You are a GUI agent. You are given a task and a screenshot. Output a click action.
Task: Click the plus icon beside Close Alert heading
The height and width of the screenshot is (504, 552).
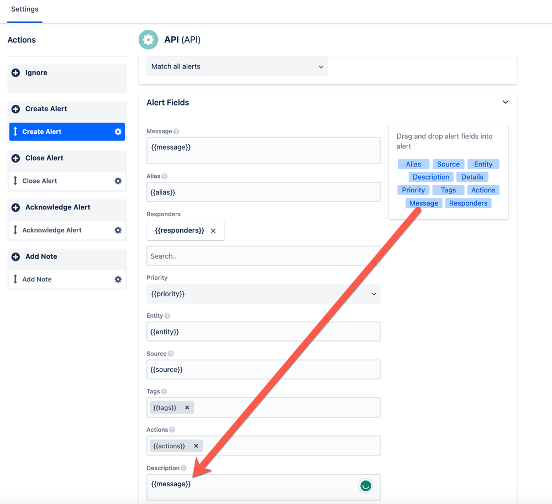(x=15, y=159)
